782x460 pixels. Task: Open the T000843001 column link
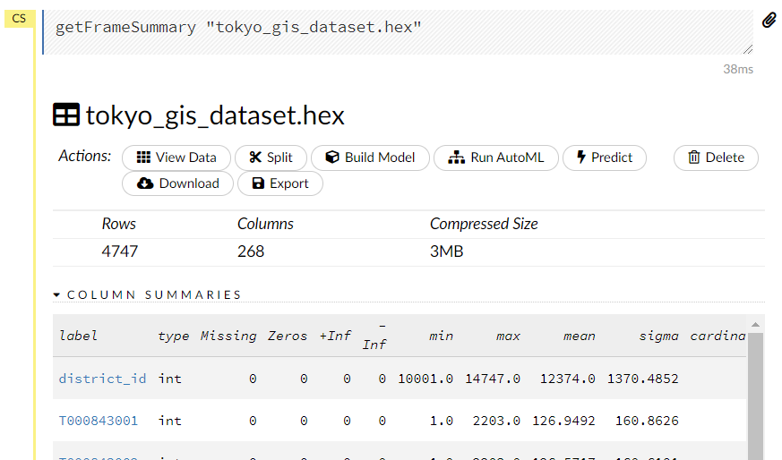pos(99,420)
